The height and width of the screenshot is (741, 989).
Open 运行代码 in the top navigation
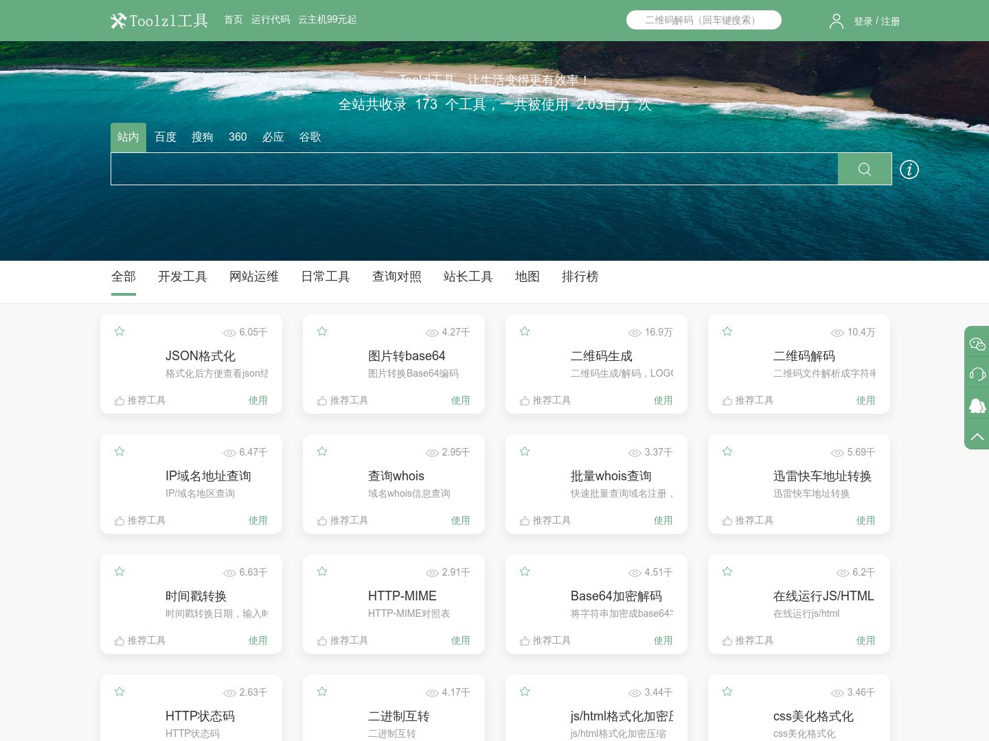(x=271, y=20)
